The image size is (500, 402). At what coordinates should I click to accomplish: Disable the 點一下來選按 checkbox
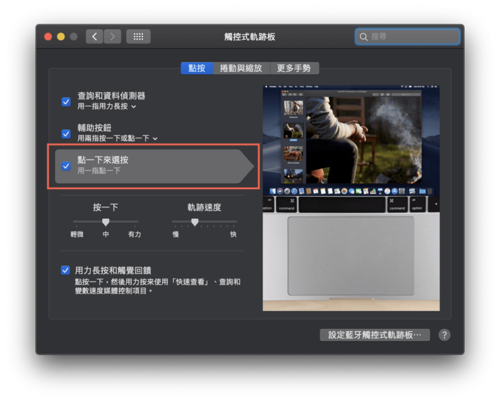tap(66, 166)
